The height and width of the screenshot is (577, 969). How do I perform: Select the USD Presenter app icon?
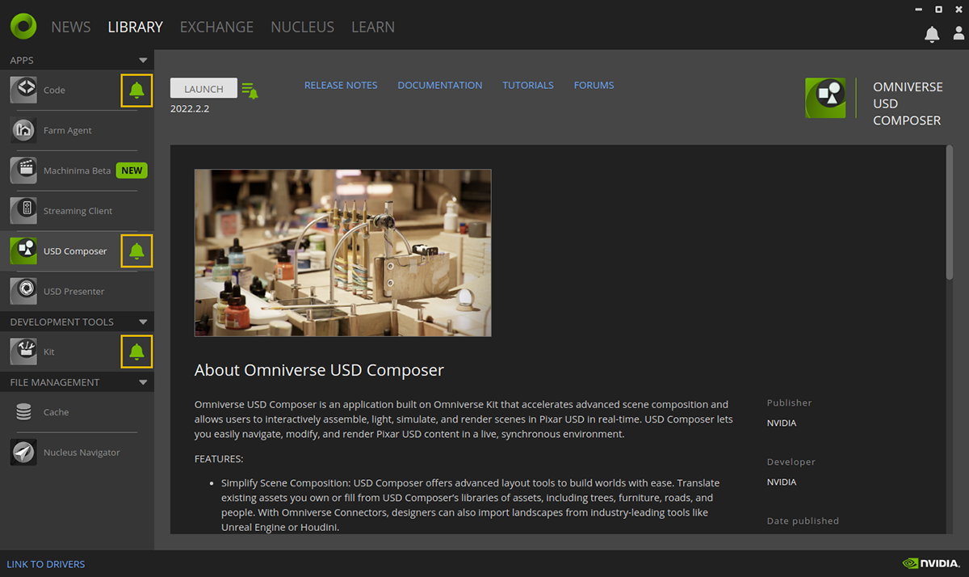[23, 291]
